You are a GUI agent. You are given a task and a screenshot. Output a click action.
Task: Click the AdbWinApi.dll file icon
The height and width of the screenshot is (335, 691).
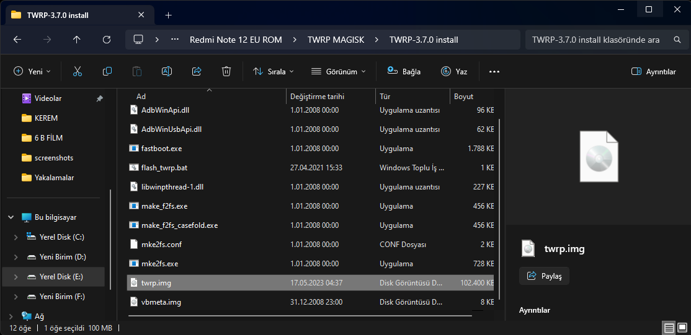[134, 110]
